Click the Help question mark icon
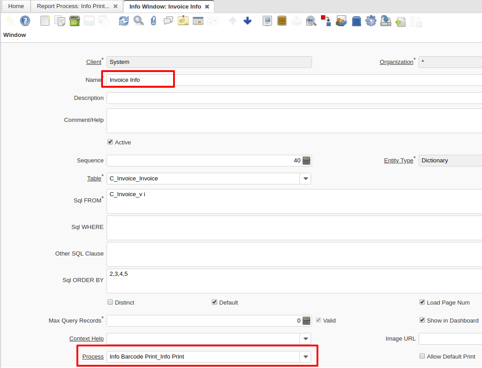The width and height of the screenshot is (482, 368). coord(25,21)
